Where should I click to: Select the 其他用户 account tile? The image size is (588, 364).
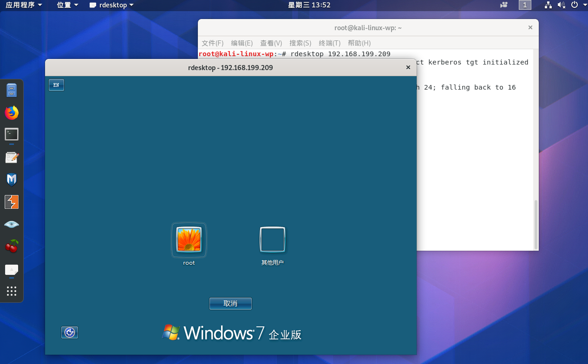click(273, 246)
